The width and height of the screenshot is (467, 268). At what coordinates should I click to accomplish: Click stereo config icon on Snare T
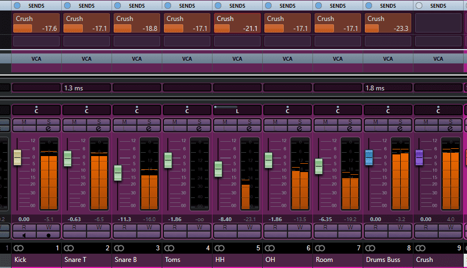[69, 248]
